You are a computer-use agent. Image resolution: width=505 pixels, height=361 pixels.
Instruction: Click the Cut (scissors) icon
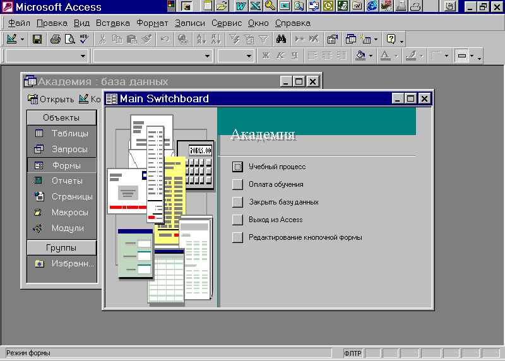click(x=103, y=39)
